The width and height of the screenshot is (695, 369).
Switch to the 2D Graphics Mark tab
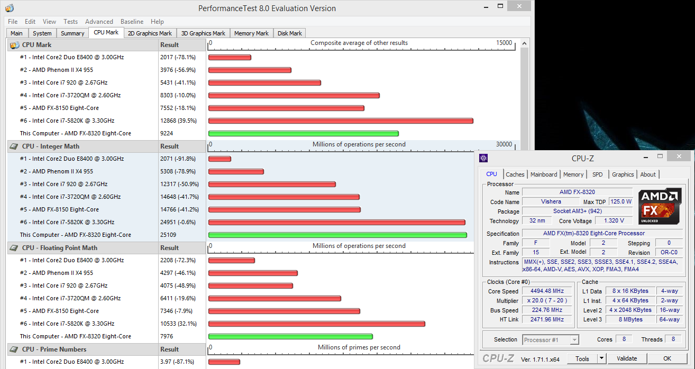click(x=150, y=33)
